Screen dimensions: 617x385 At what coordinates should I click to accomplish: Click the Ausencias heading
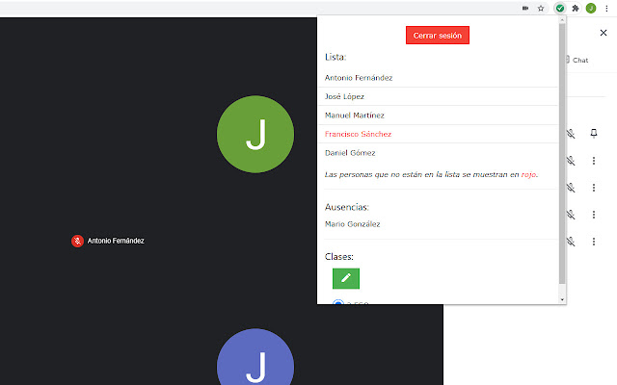[x=347, y=207]
